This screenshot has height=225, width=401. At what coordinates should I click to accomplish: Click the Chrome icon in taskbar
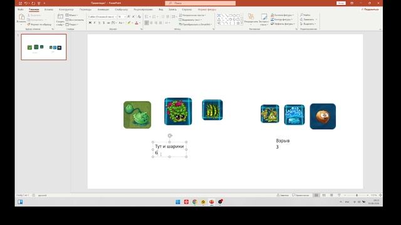pos(195,202)
